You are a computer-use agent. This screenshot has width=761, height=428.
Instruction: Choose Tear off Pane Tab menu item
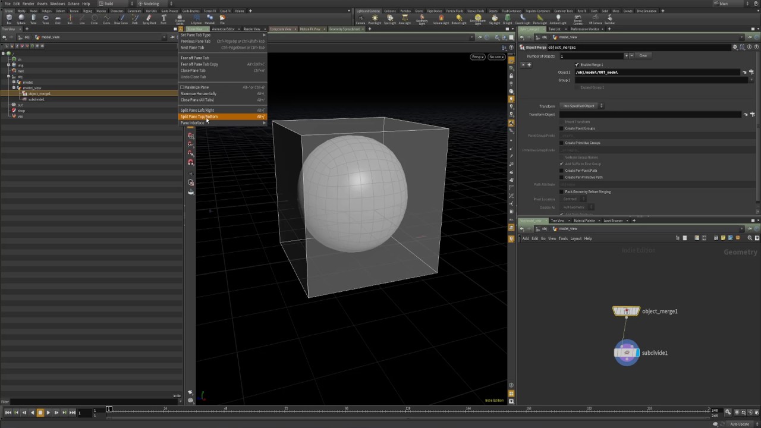click(223, 58)
